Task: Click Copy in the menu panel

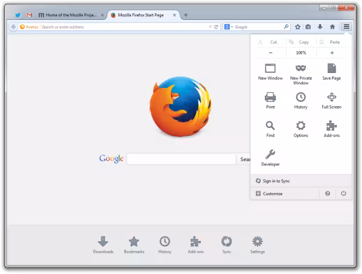Action: tap(301, 42)
